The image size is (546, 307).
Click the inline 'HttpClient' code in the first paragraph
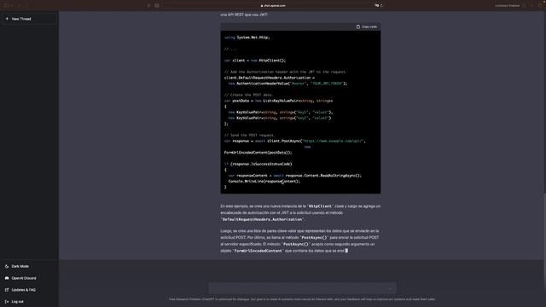pos(321,206)
